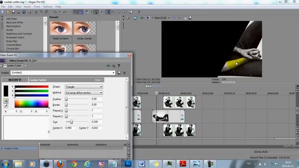The width and height of the screenshot is (299, 168).
Task: Click the Size value field showing 0.240
Action: (97, 122)
